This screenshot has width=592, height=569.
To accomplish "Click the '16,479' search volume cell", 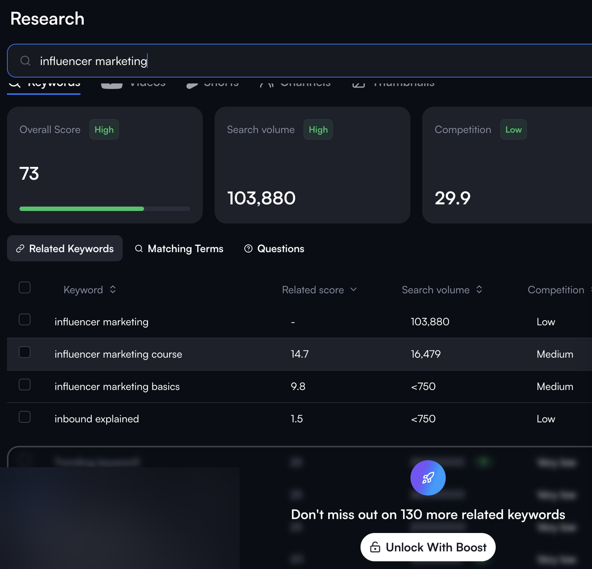I will pyautogui.click(x=426, y=354).
